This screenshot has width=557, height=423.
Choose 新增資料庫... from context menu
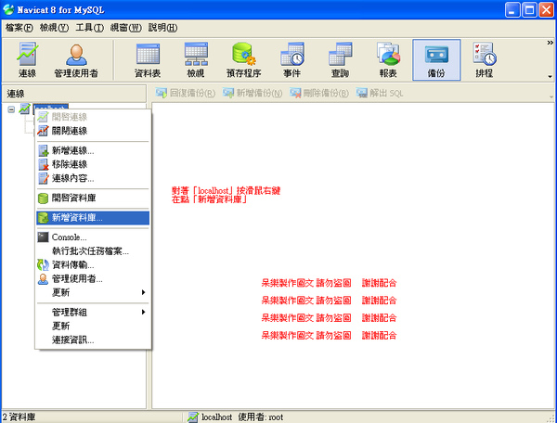(x=93, y=218)
